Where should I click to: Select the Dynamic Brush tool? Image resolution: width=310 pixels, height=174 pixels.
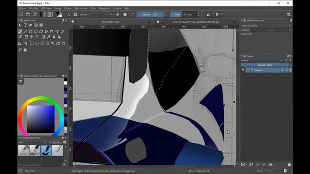click(62, 31)
